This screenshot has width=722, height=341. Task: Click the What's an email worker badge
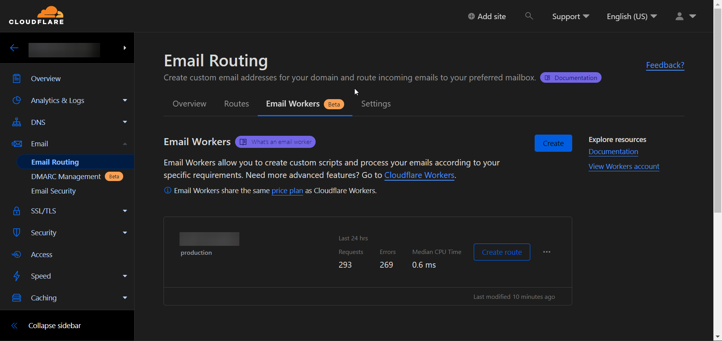275,142
